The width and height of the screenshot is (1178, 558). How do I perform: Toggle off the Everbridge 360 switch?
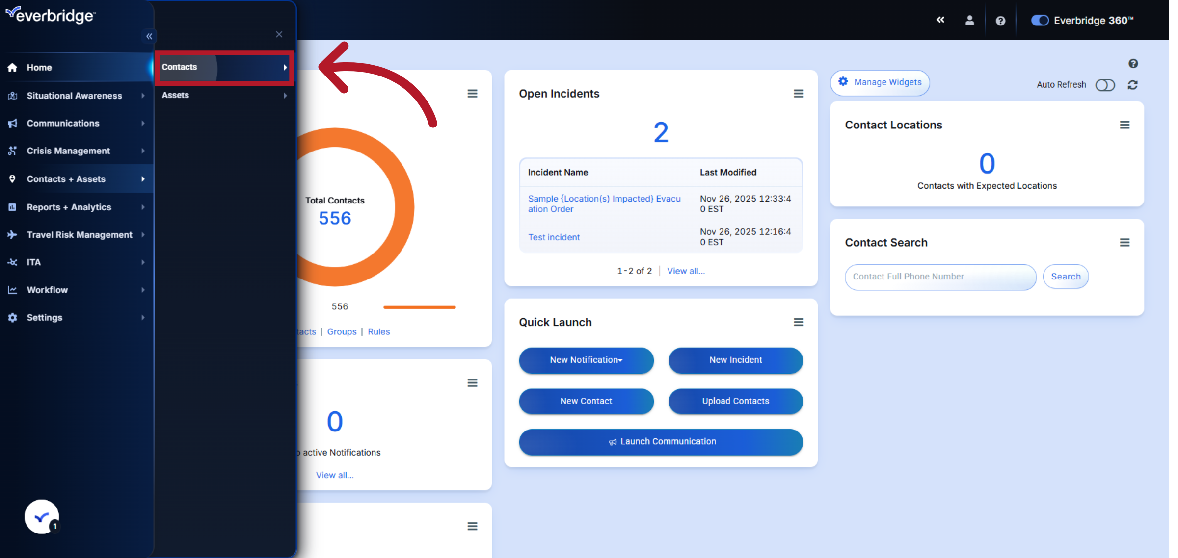coord(1040,20)
